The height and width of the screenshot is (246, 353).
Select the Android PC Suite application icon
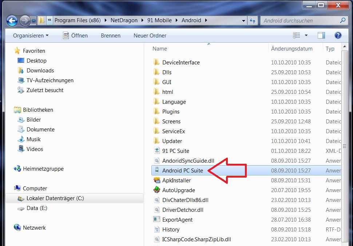[157, 170]
